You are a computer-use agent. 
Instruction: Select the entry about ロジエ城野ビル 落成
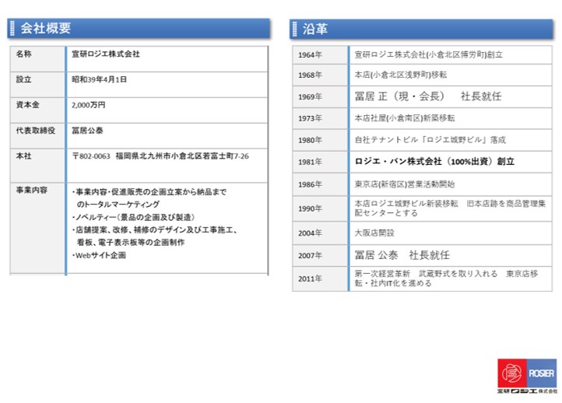point(430,140)
